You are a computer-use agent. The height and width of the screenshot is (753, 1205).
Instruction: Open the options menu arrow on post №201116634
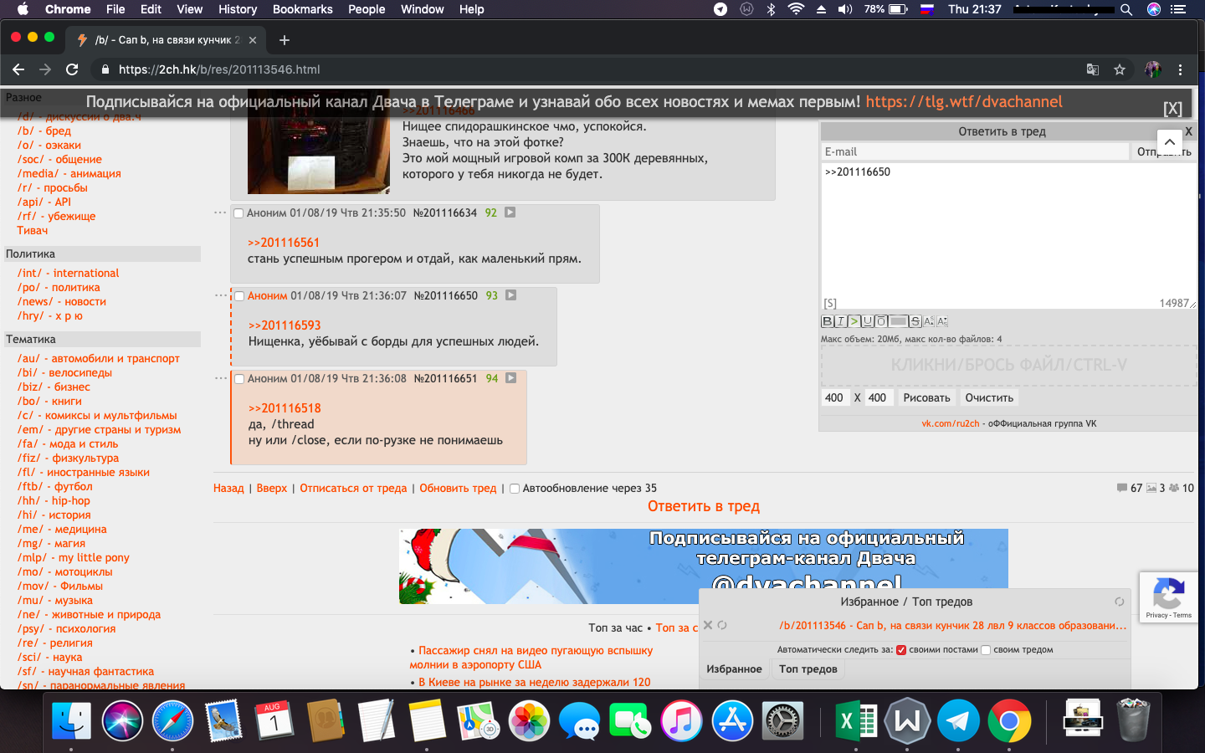510,213
